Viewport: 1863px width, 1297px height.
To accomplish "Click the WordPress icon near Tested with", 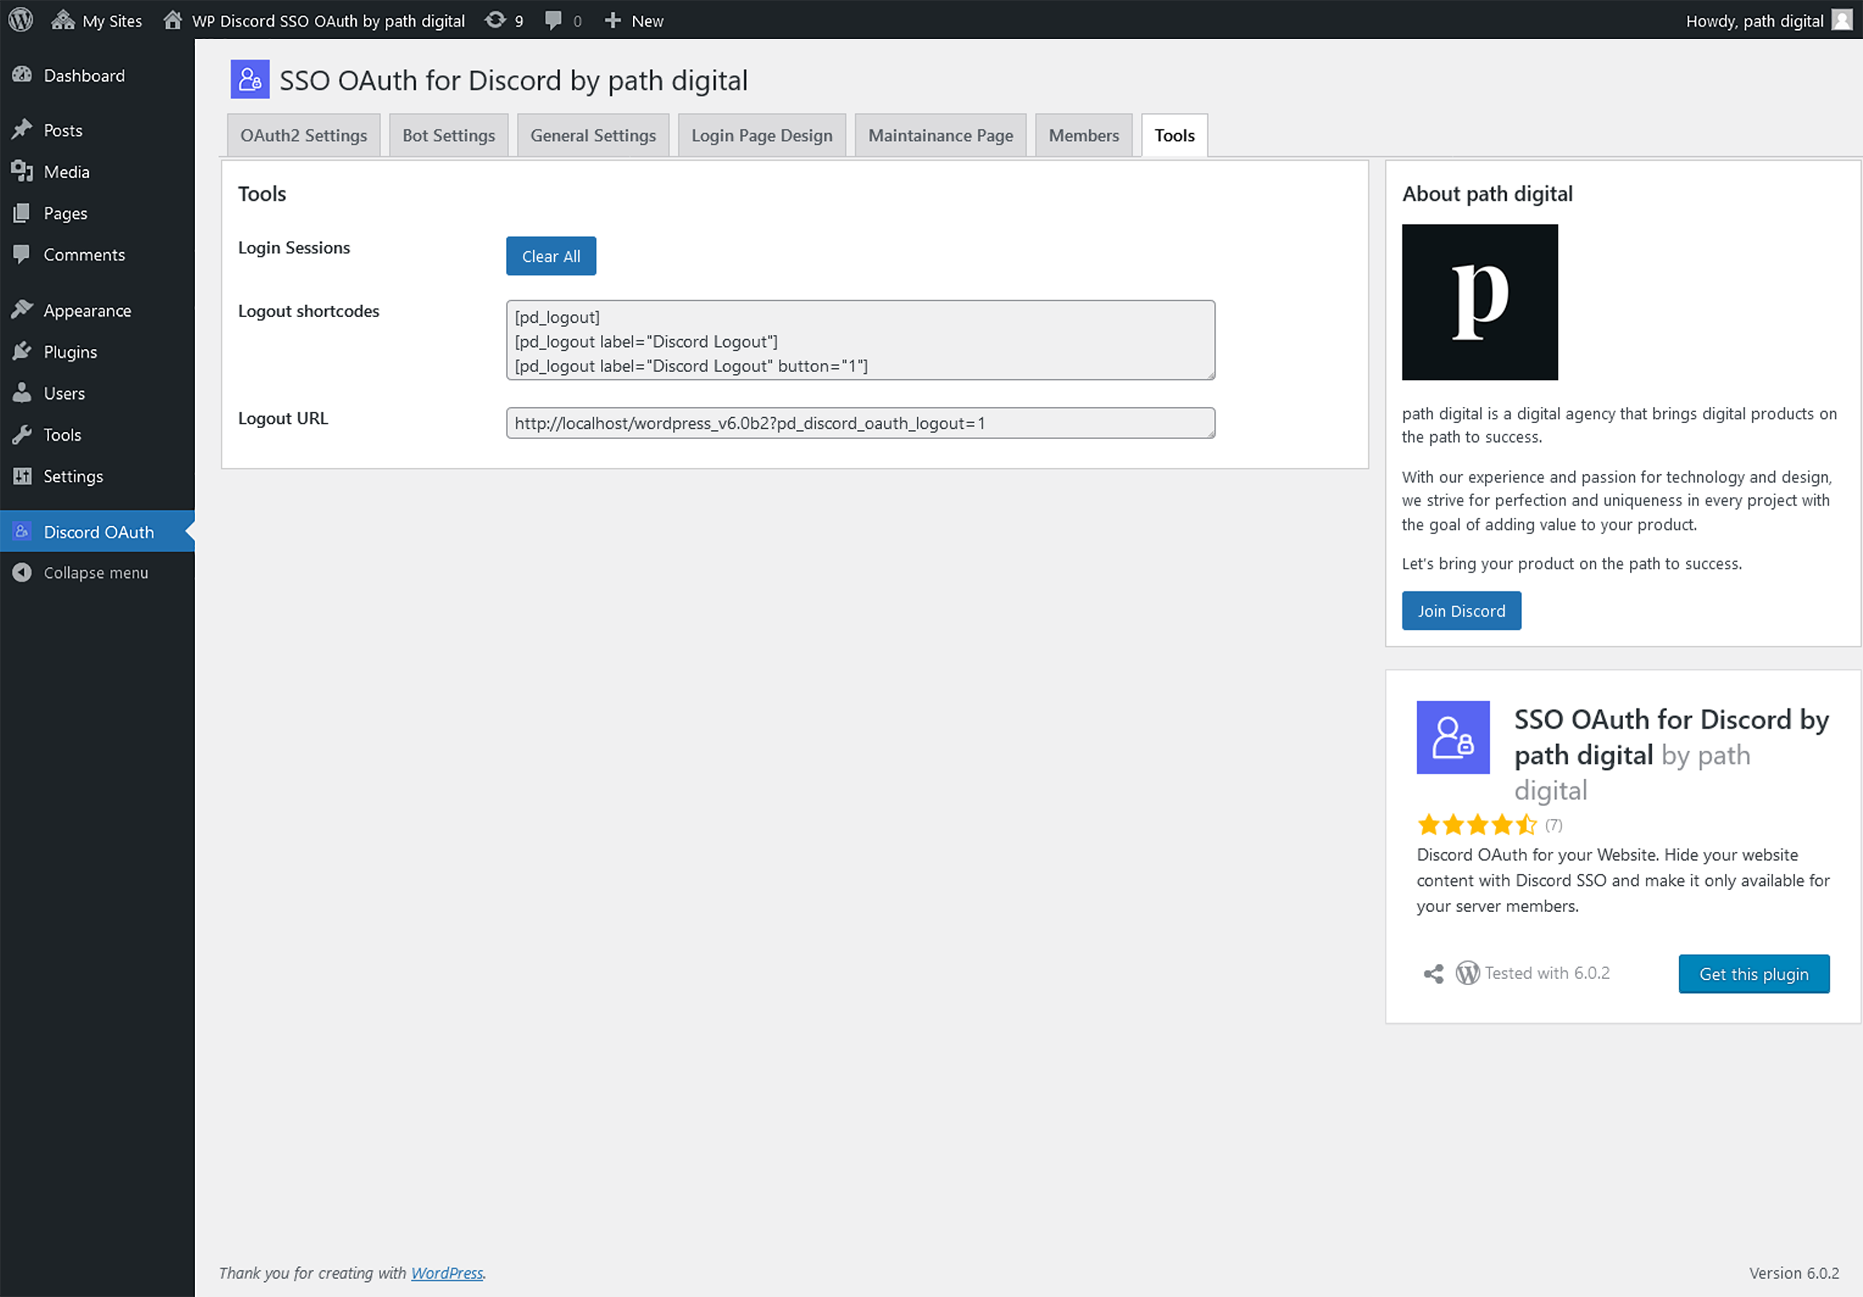I will point(1467,972).
